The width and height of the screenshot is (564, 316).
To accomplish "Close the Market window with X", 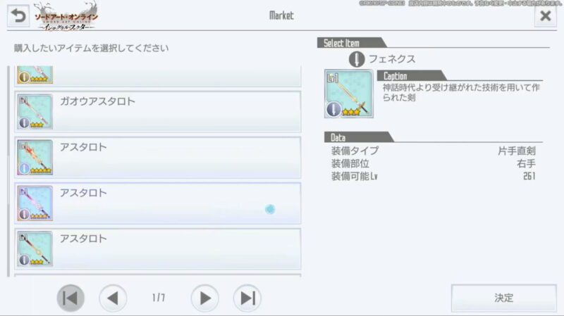I will tap(545, 15).
